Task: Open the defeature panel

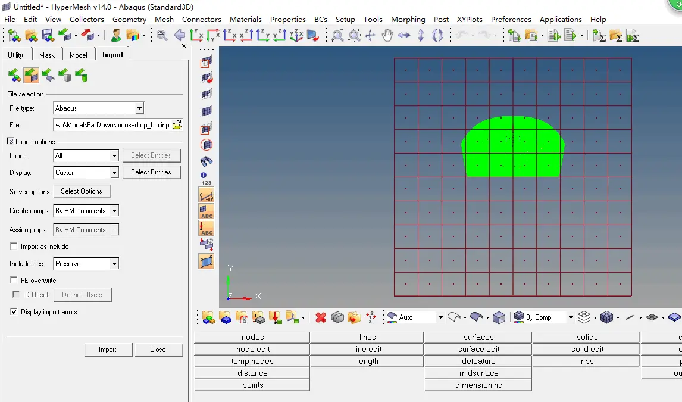Action: point(478,361)
